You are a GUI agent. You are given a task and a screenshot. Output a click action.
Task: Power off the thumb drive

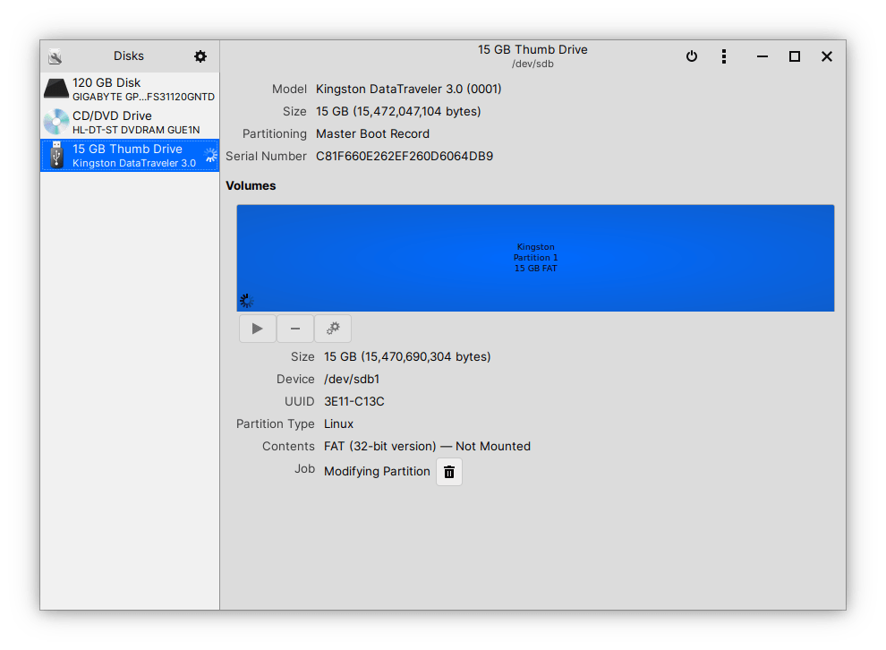click(692, 56)
